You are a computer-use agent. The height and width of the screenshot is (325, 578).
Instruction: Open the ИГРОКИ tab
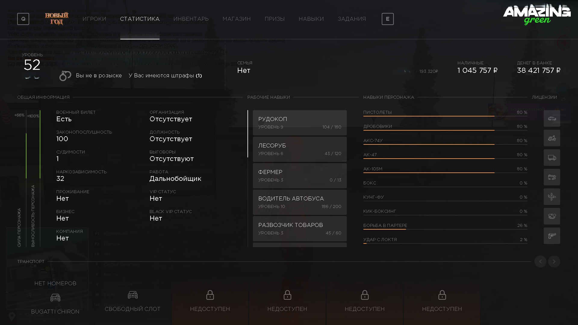point(94,19)
